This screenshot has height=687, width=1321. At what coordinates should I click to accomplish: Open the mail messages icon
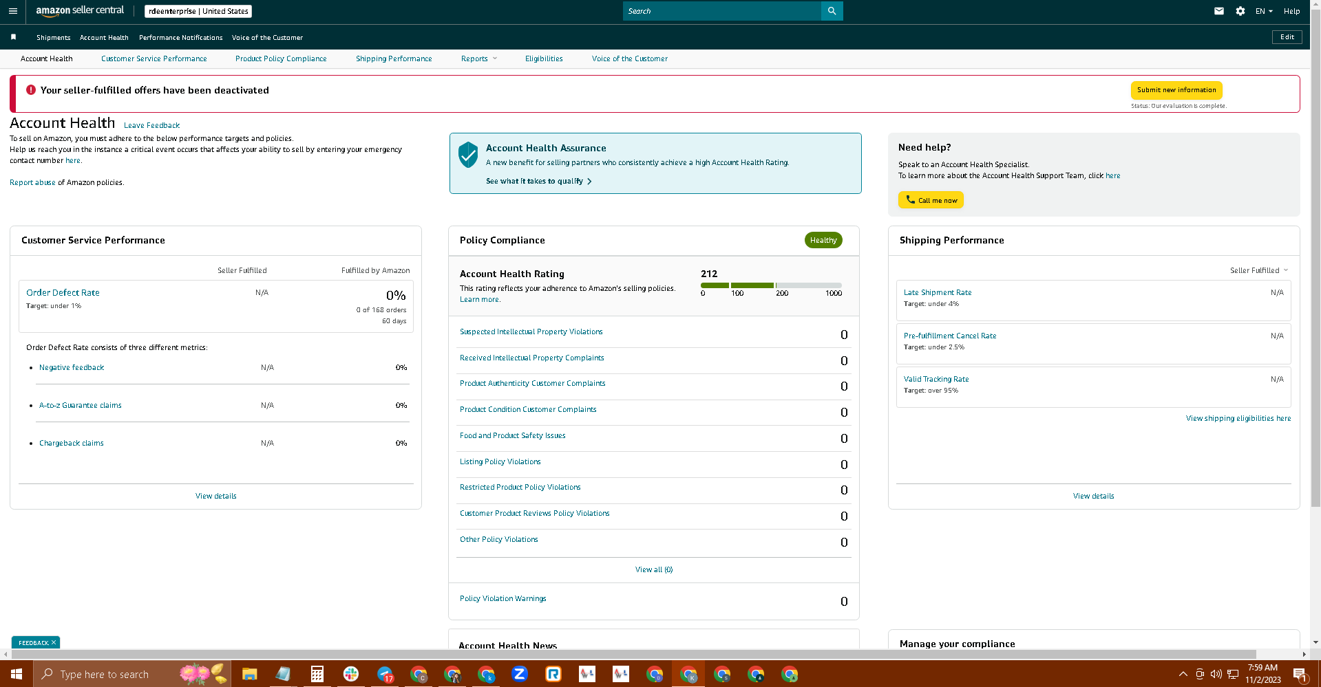1218,11
